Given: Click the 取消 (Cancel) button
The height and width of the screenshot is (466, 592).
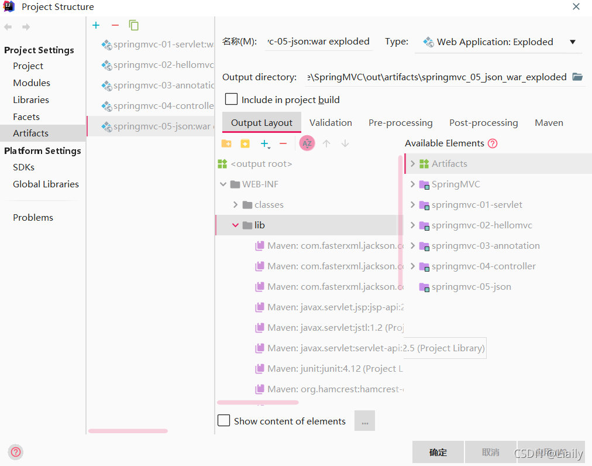Looking at the screenshot, I should pyautogui.click(x=490, y=452).
